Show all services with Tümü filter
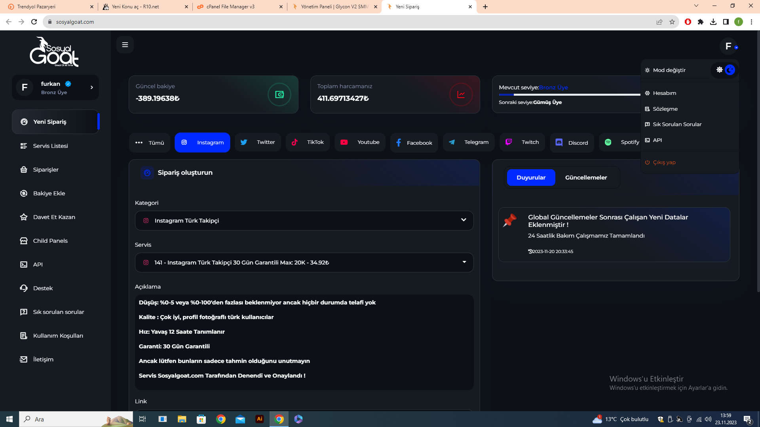This screenshot has height=427, width=760. click(x=150, y=143)
